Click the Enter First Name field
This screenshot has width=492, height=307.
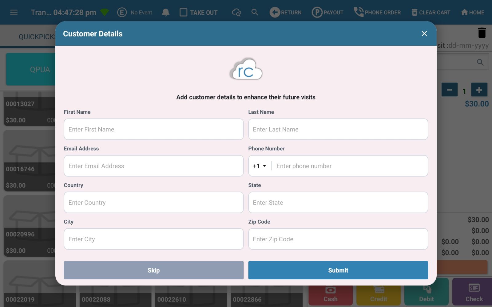pyautogui.click(x=153, y=129)
